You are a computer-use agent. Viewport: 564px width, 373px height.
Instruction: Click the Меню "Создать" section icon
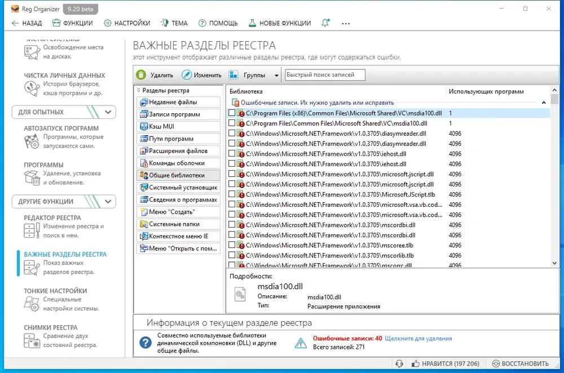(143, 212)
